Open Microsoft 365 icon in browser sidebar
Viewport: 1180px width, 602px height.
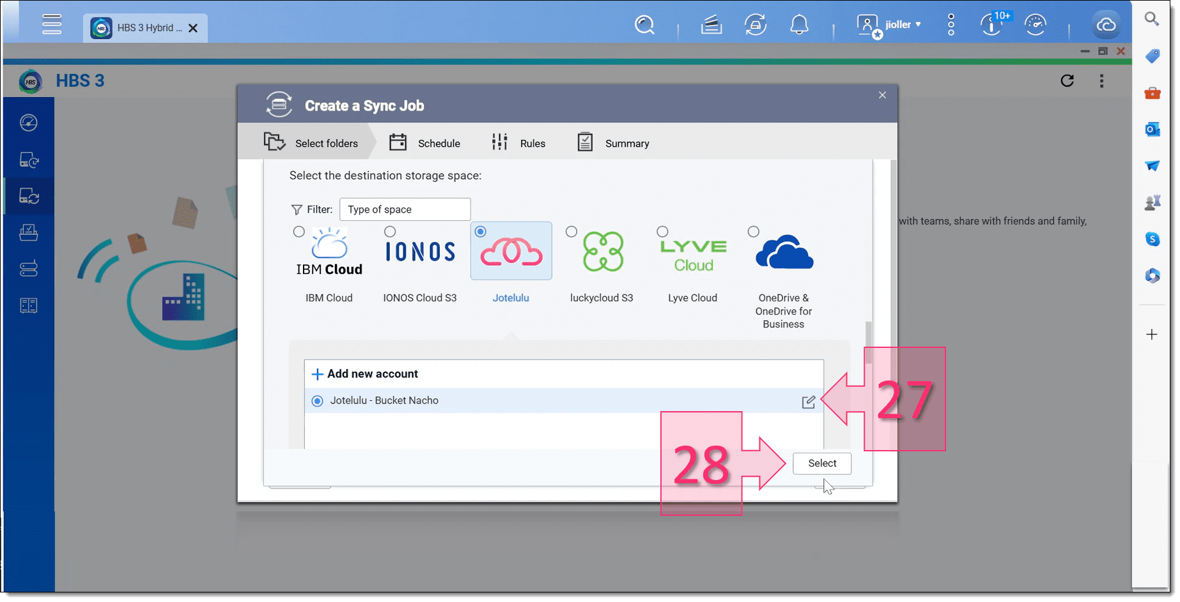1152,276
